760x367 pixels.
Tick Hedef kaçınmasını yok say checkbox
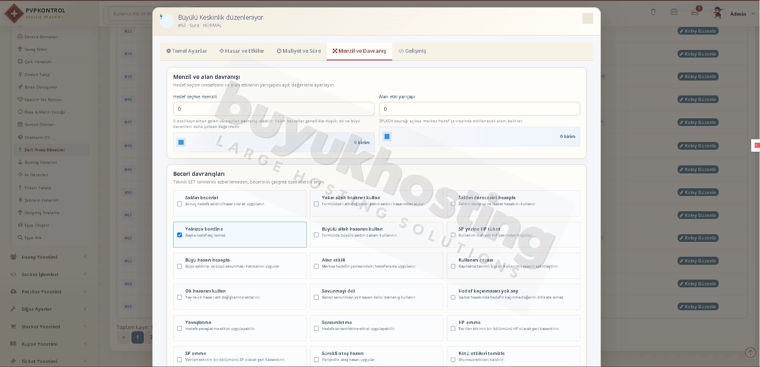coord(453,297)
